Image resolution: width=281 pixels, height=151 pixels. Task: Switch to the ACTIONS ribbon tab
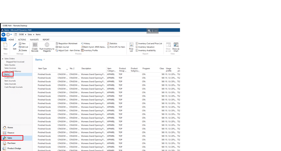pos(22,40)
